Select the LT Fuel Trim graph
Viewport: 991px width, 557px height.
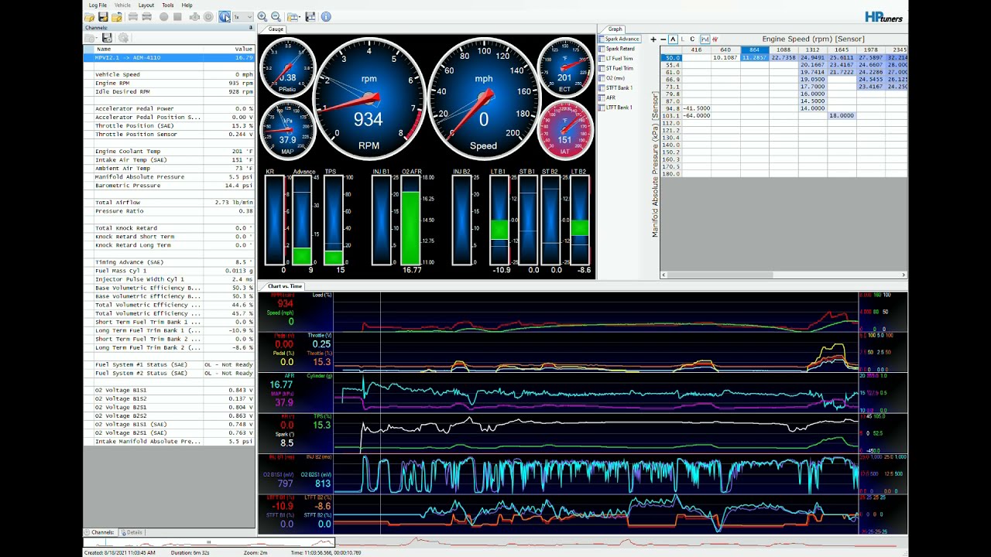[x=617, y=59]
